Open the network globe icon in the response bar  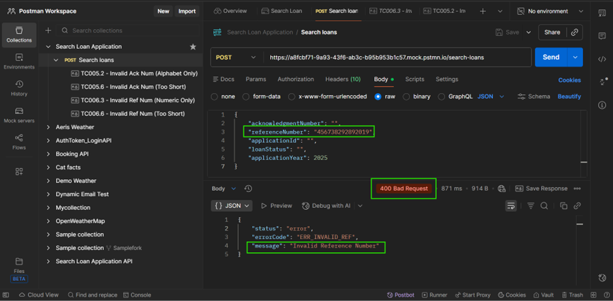point(502,188)
